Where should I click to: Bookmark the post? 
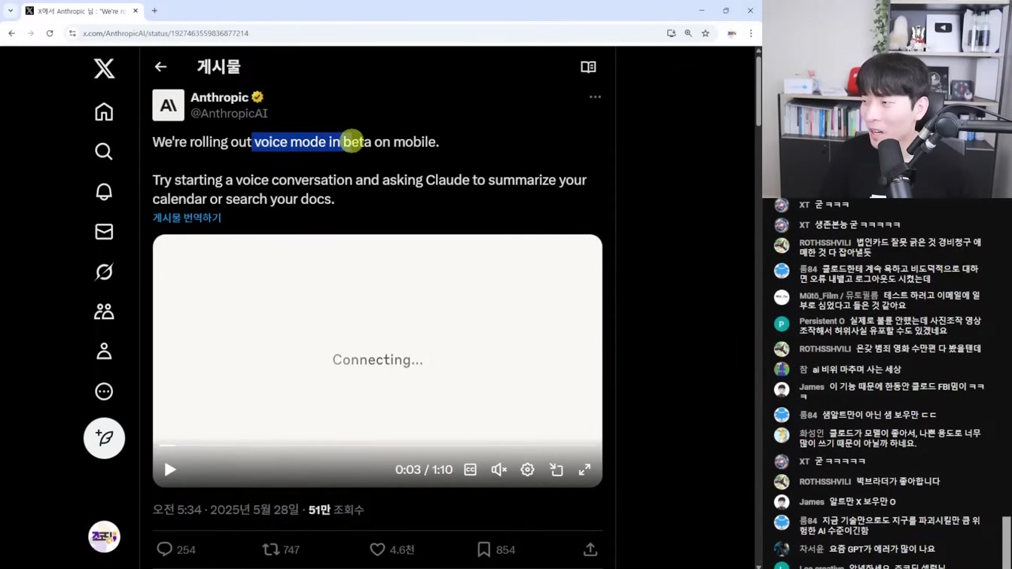(x=484, y=549)
